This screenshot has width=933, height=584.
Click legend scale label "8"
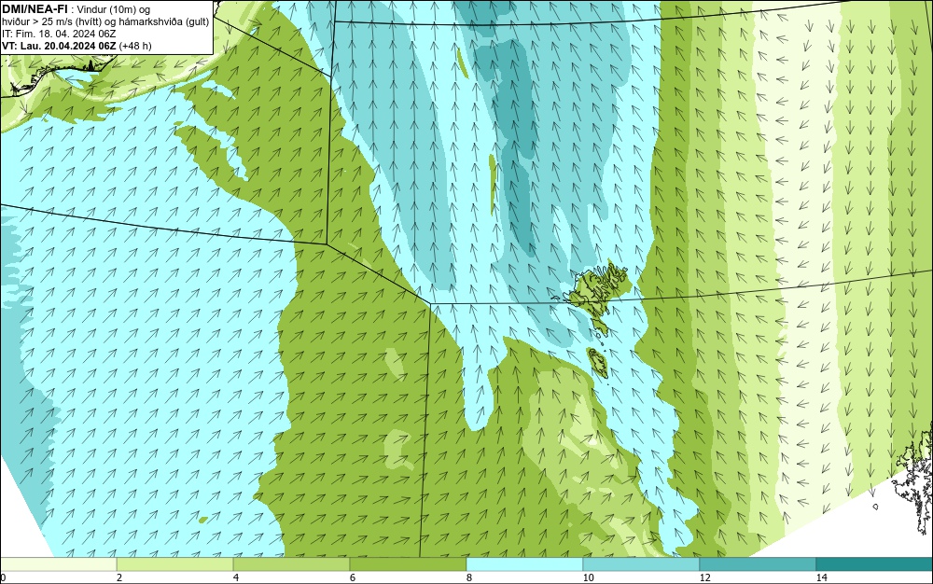tap(469, 577)
